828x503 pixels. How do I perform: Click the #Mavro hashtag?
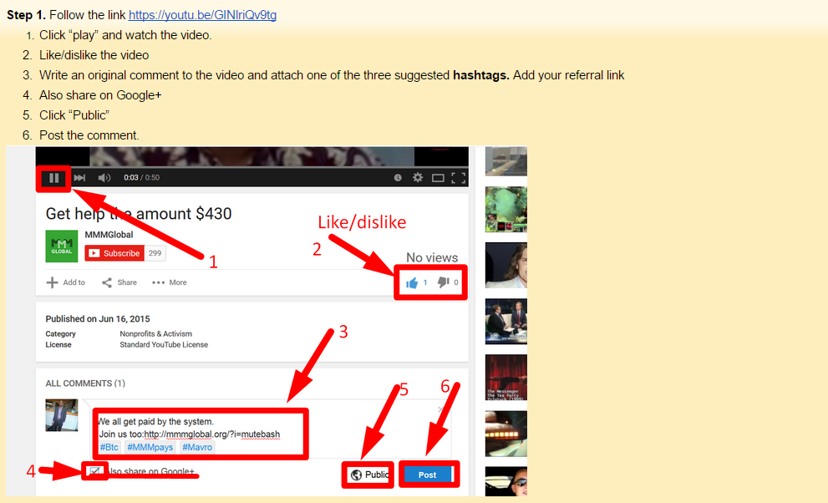197,447
